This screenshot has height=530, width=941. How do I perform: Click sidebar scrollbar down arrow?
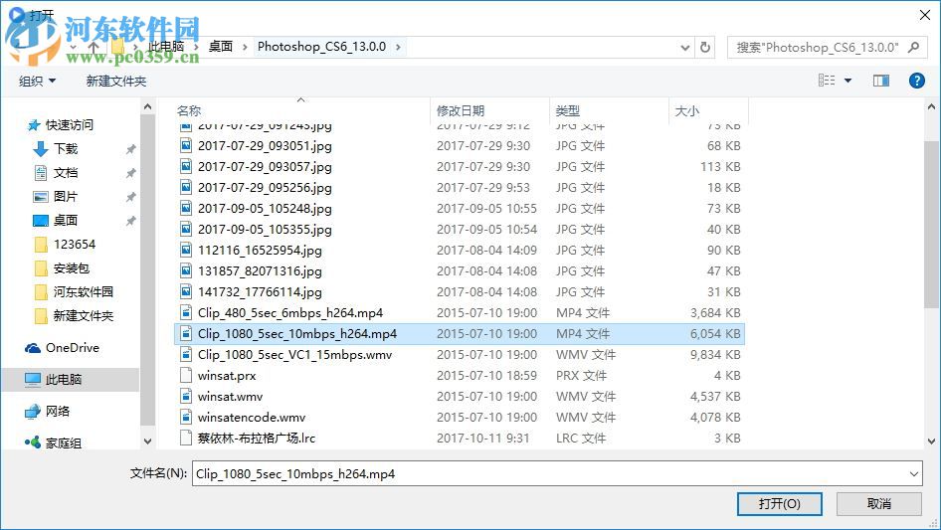pyautogui.click(x=147, y=442)
